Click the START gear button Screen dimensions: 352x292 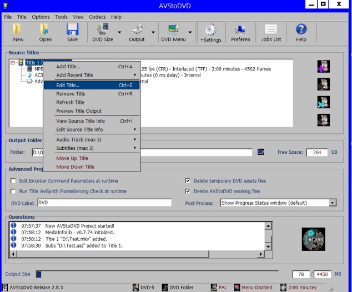click(x=313, y=239)
